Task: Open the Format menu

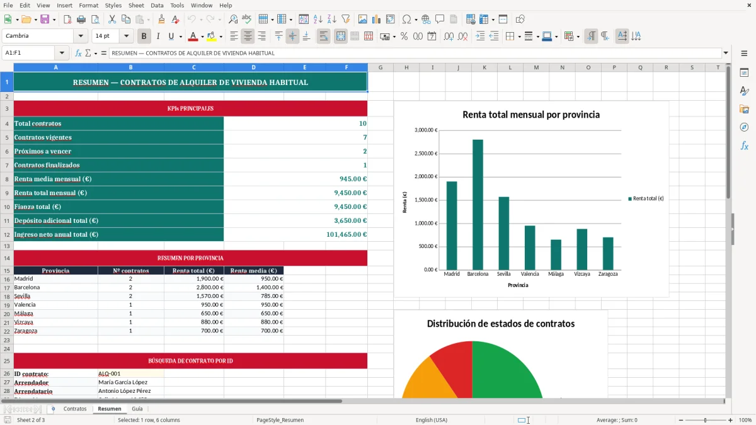Action: click(88, 5)
